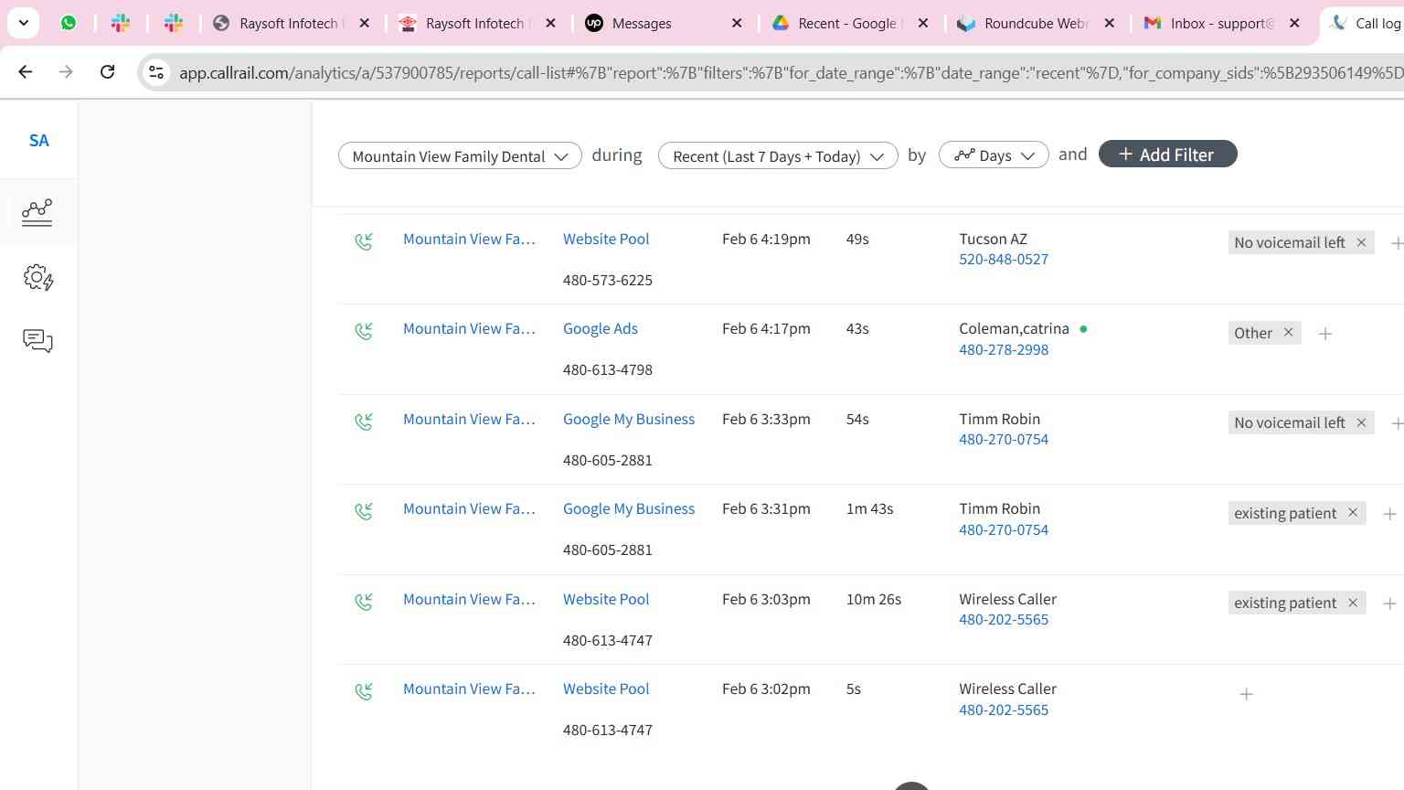The height and width of the screenshot is (790, 1404).
Task: Select tracking number 480-613-4798
Action: tap(608, 369)
